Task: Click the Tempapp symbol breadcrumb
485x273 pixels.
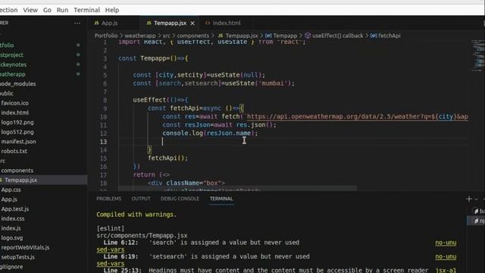Action: (x=281, y=36)
